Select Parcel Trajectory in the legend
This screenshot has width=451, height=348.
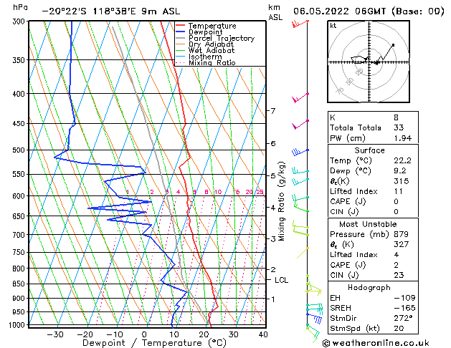tap(222, 38)
